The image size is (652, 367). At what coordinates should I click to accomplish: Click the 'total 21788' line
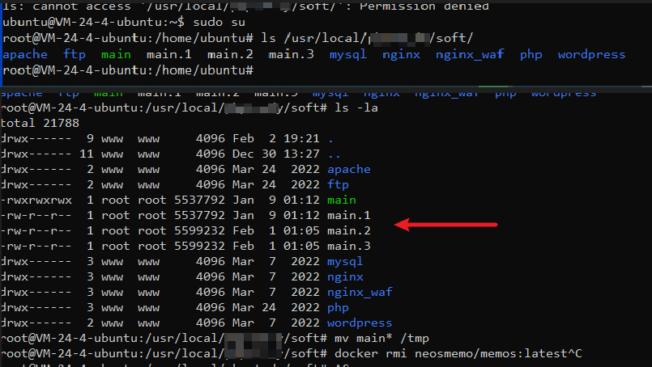(x=40, y=124)
